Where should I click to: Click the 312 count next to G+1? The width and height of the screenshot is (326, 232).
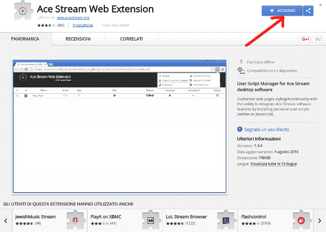pos(318,39)
